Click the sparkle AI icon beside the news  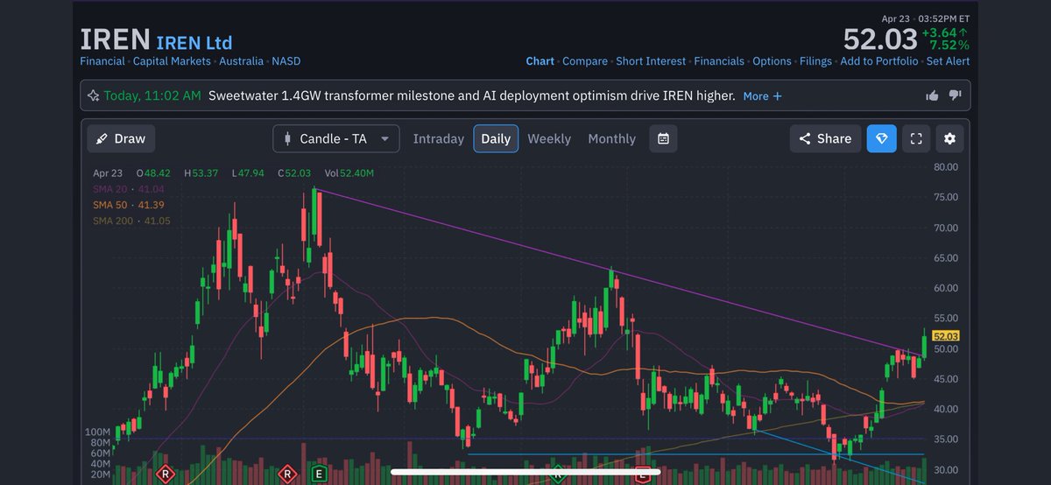[93, 95]
